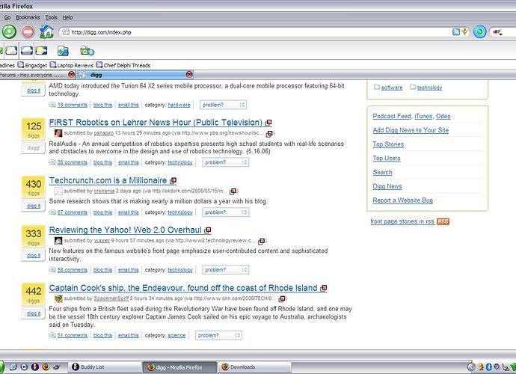This screenshot has height=374, width=516.
Task: Click blog this under FIRST Robotics story
Action: coord(102,162)
